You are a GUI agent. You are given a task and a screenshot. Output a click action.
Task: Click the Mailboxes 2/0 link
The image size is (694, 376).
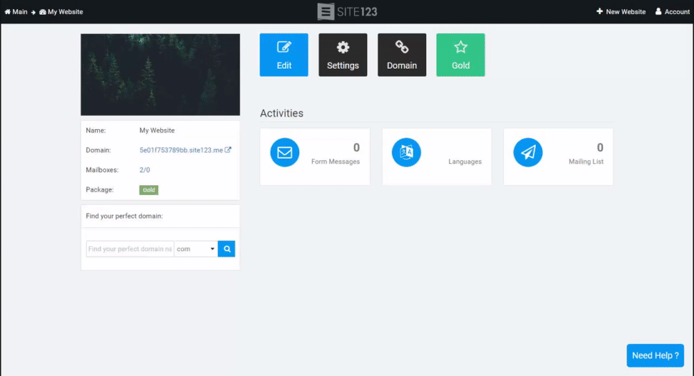(x=145, y=170)
